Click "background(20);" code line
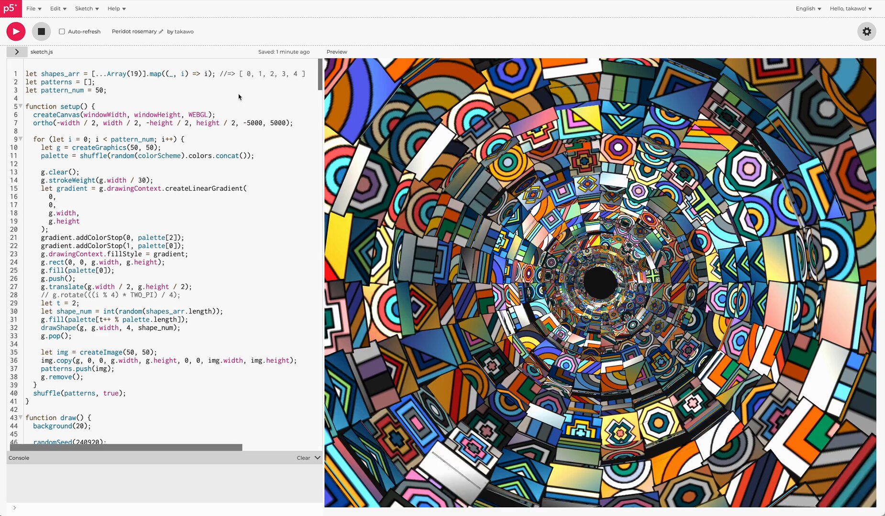 [62, 426]
